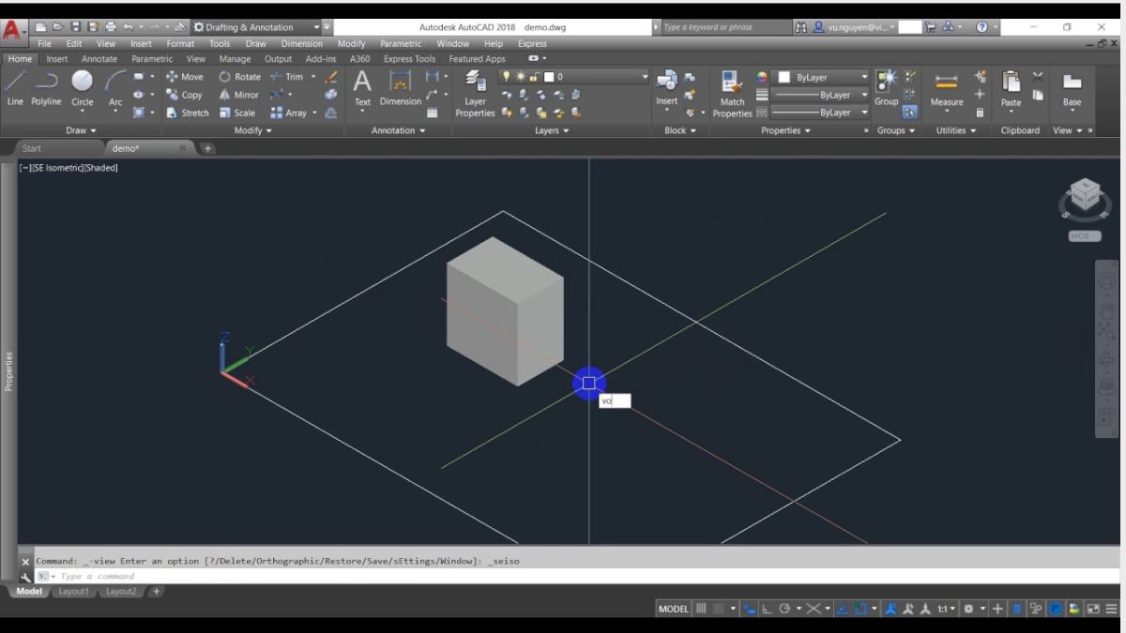Open the layer selection dropdown
The height and width of the screenshot is (633, 1126).
(x=573, y=77)
